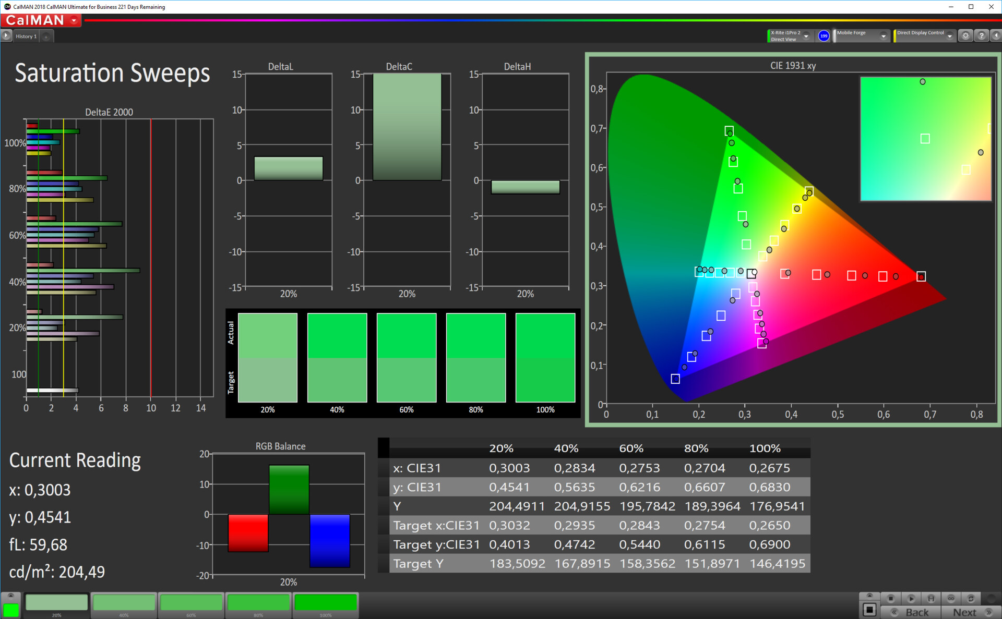Expand the Direct Display Control dropdown
The image size is (1002, 619).
click(950, 36)
